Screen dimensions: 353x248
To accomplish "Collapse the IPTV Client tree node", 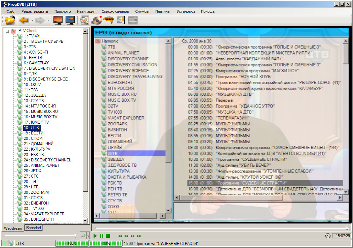I will pyautogui.click(x=7, y=31).
